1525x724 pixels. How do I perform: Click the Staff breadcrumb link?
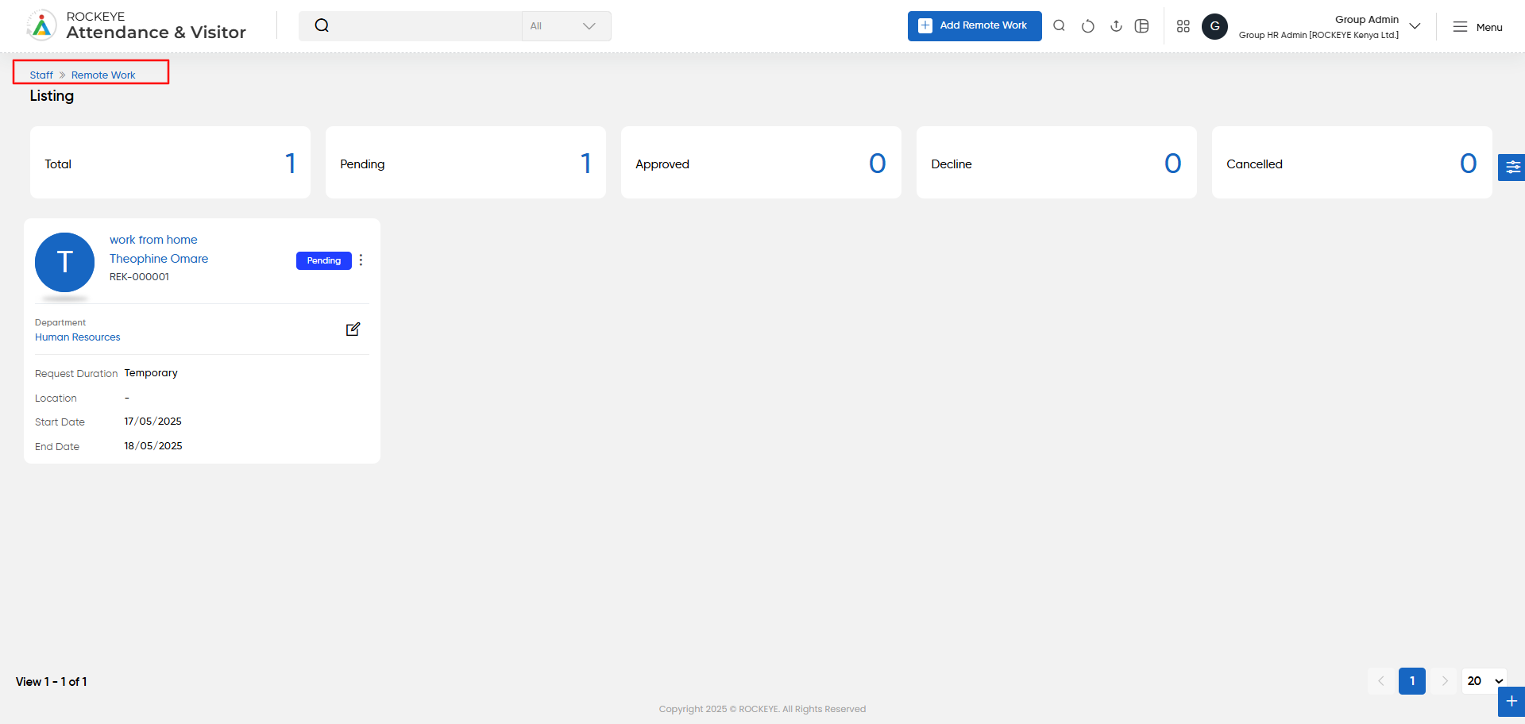41,75
